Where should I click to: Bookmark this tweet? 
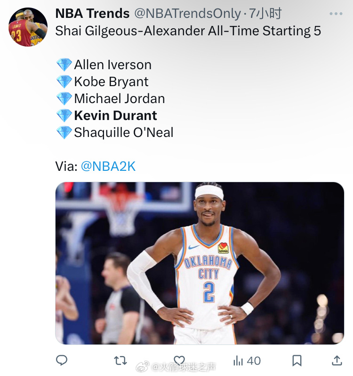(297, 360)
